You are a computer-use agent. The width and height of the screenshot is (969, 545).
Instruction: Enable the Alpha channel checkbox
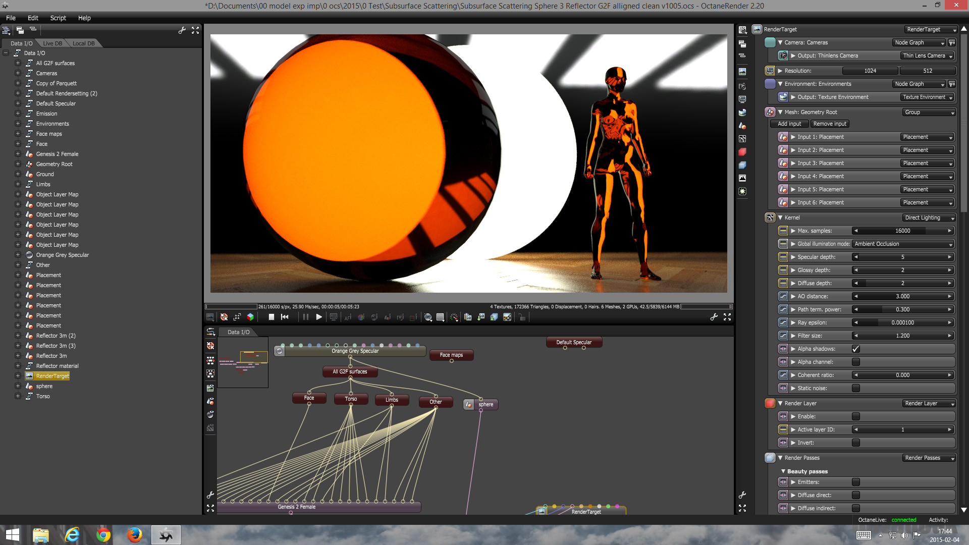[856, 362]
